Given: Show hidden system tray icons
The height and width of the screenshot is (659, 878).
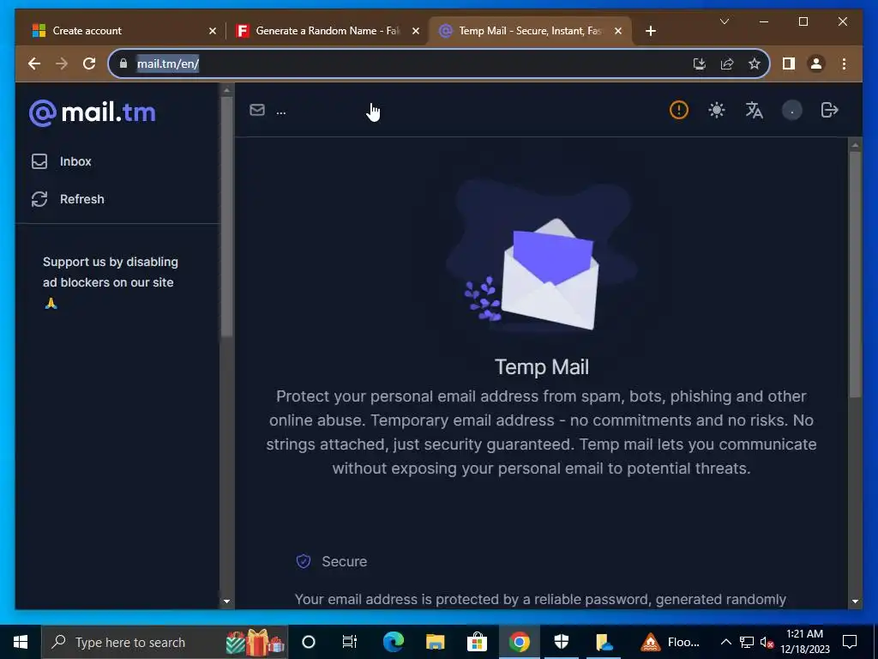Looking at the screenshot, I should (725, 642).
